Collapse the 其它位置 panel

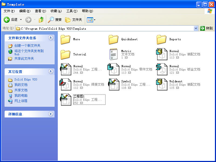(x=50, y=72)
